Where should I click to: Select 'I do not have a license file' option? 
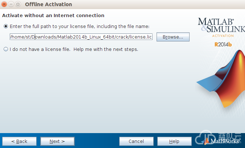click(6, 49)
